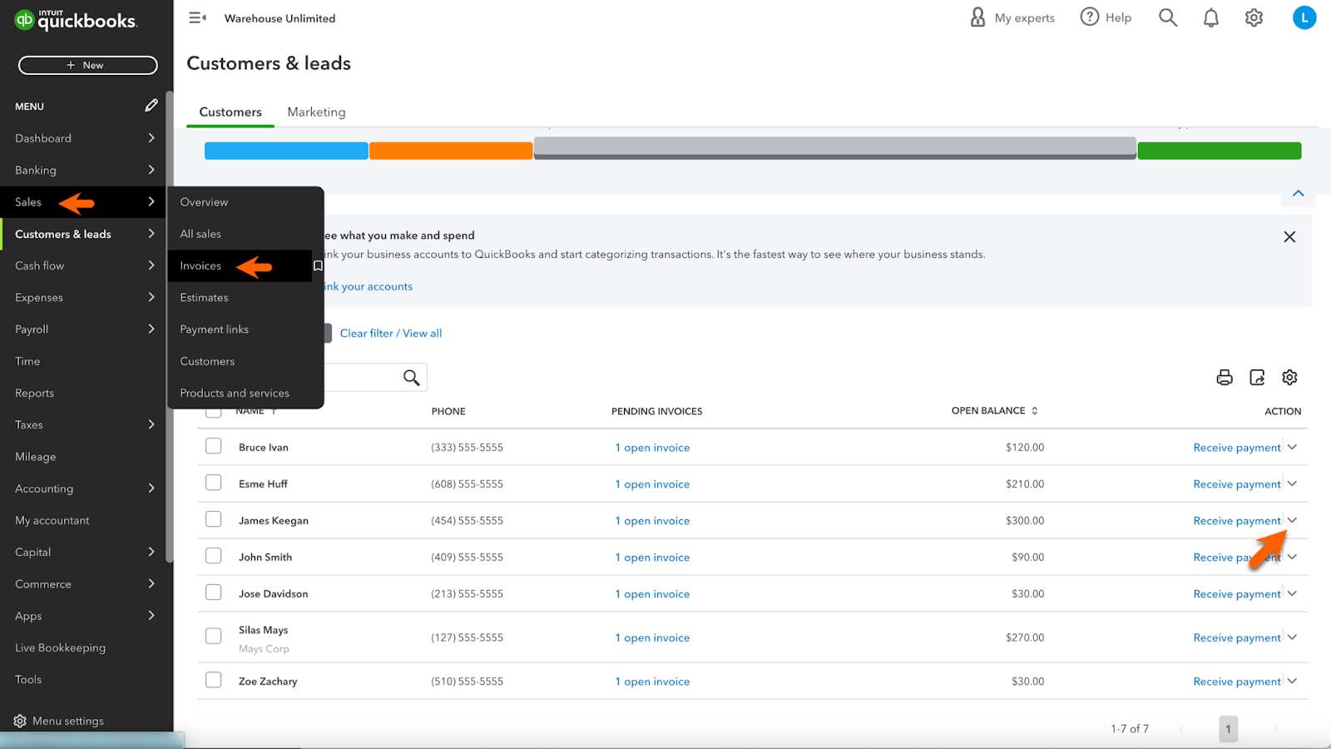Image resolution: width=1331 pixels, height=749 pixels.
Task: Open Products and services submenu item
Action: coord(235,393)
